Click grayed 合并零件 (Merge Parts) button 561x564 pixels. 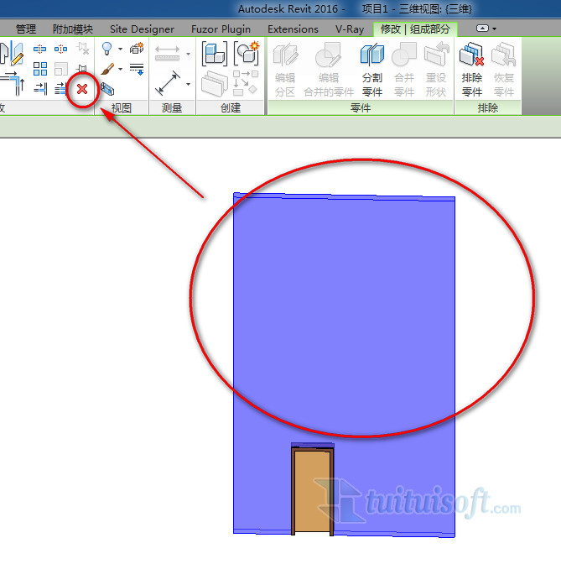[404, 70]
